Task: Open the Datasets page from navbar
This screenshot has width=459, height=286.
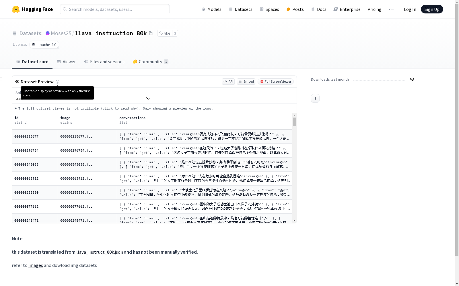Action: point(240,9)
